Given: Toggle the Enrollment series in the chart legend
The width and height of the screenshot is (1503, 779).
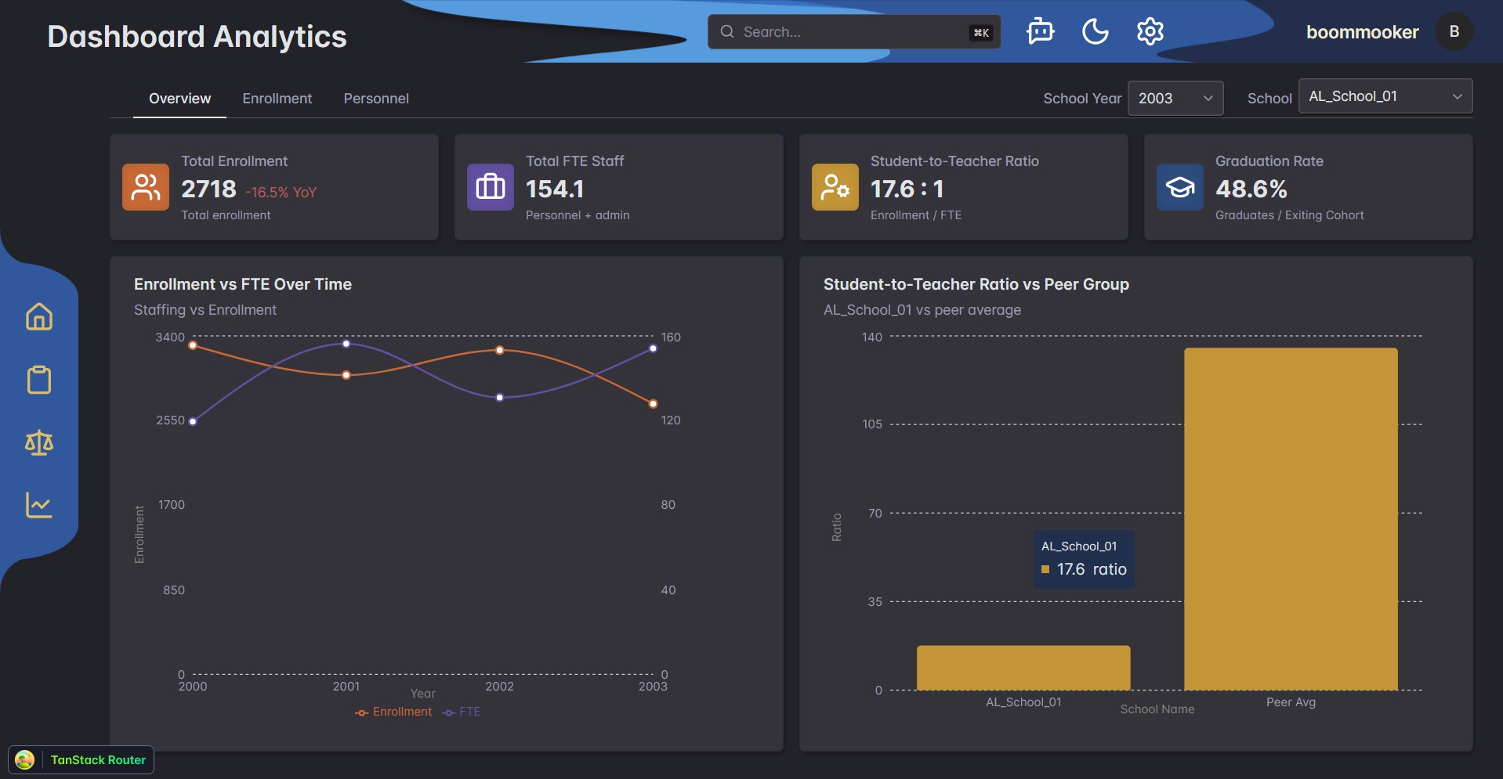Looking at the screenshot, I should coord(394,712).
